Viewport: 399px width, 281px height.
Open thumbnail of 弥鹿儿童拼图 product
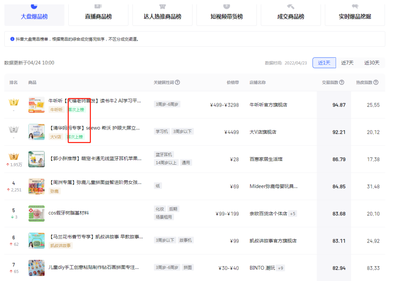(x=36, y=186)
